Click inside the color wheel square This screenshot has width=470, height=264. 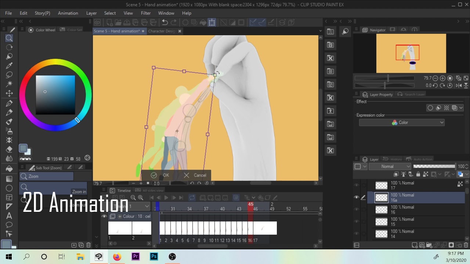(x=55, y=95)
